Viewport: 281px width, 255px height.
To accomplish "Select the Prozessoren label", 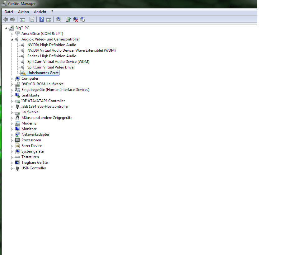I will coord(31,140).
